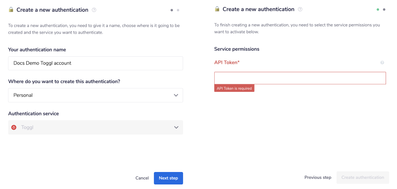Click the Cancel button

[x=142, y=178]
